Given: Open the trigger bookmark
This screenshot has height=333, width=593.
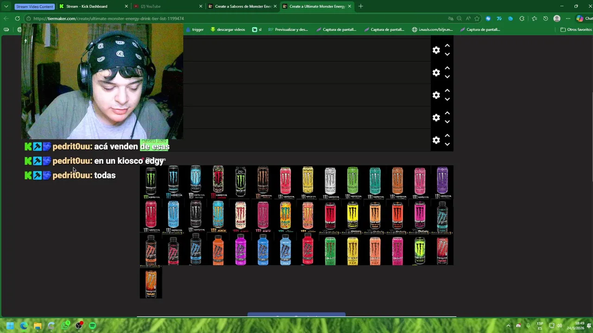Looking at the screenshot, I should pos(195,30).
